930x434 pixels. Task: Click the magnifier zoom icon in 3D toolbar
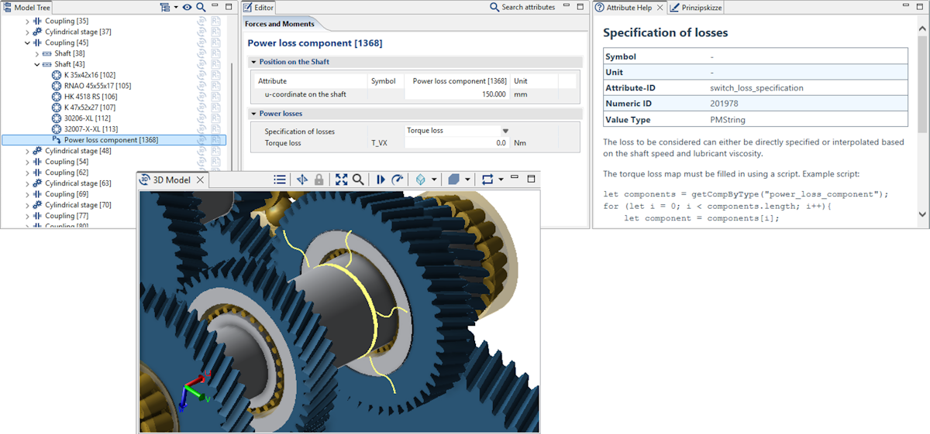(358, 179)
